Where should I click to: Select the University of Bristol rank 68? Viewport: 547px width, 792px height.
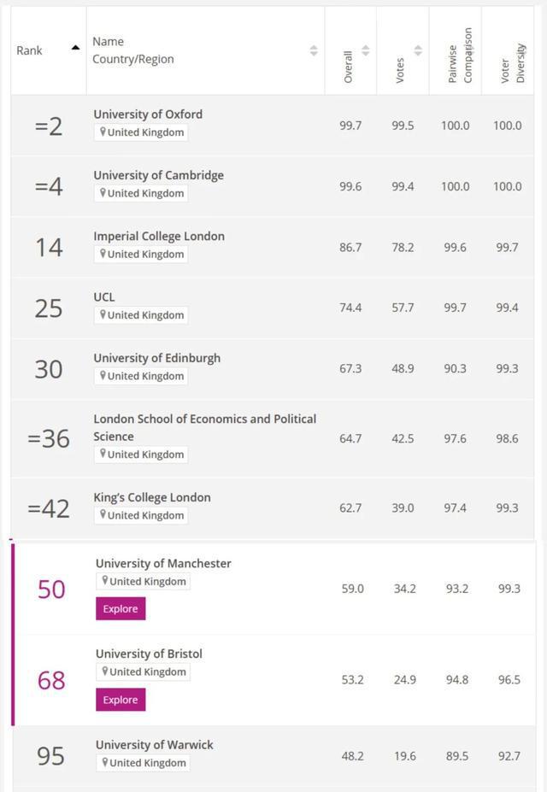51,680
